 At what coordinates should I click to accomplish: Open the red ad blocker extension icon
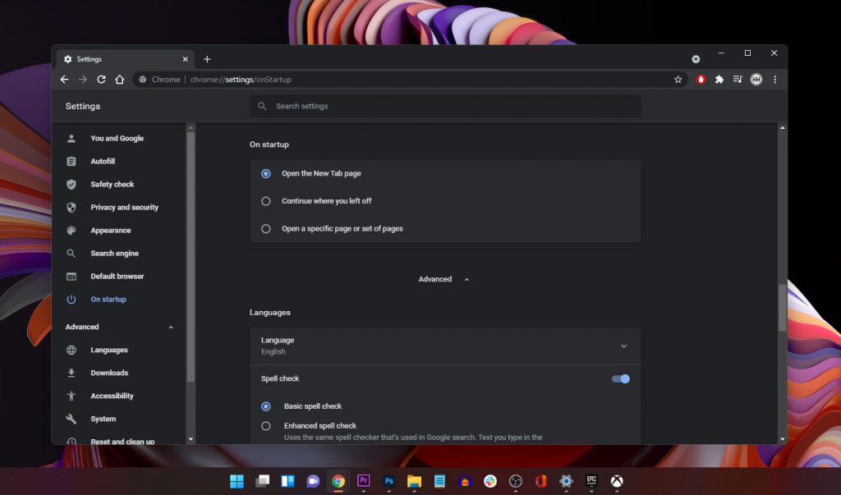coord(701,80)
